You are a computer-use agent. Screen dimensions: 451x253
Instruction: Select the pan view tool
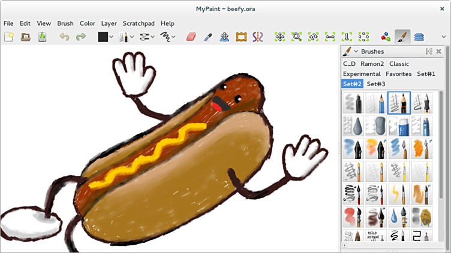point(279,37)
